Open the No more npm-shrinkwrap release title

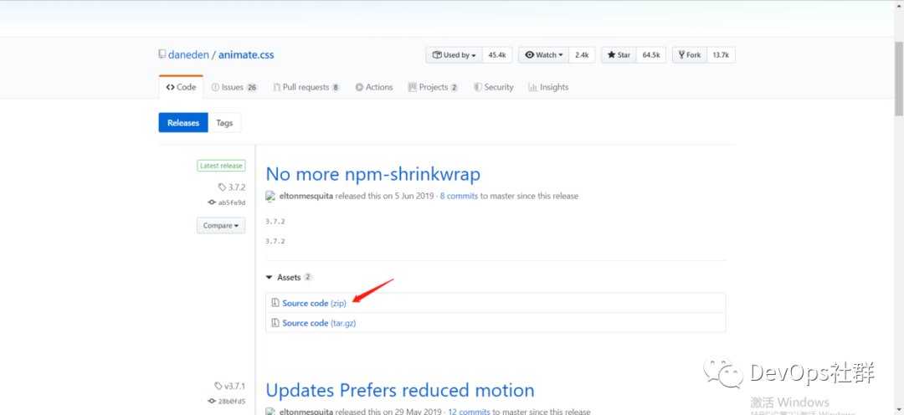tap(373, 173)
